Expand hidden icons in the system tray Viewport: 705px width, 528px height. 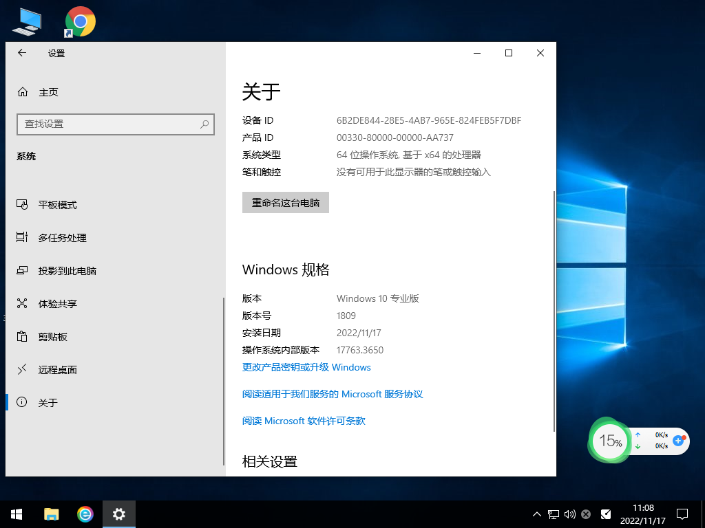pos(536,514)
